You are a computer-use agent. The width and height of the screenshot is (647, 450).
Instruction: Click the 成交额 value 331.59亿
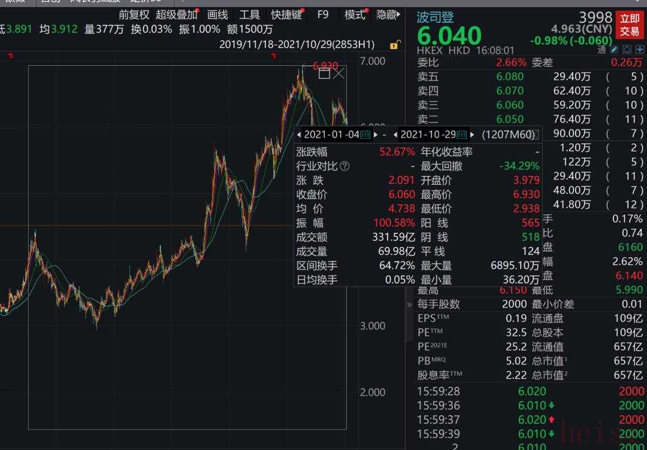[394, 238]
